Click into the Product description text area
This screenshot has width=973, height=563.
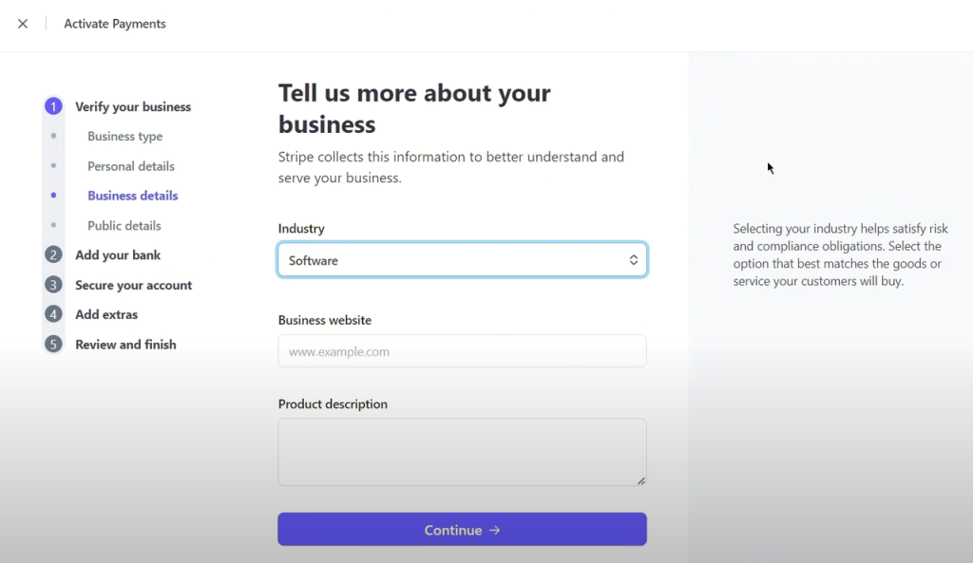tap(462, 452)
